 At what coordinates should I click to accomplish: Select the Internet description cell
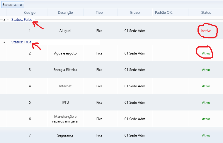coord(65,86)
